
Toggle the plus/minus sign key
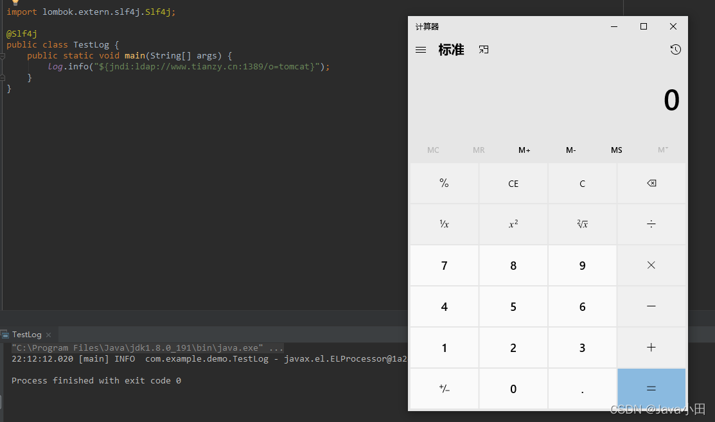tap(444, 389)
